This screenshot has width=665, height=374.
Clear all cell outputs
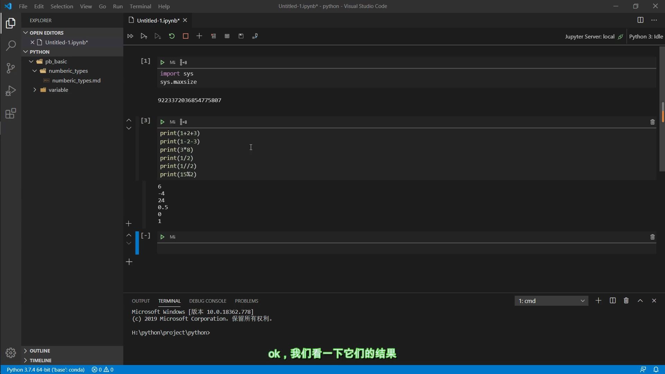(213, 36)
